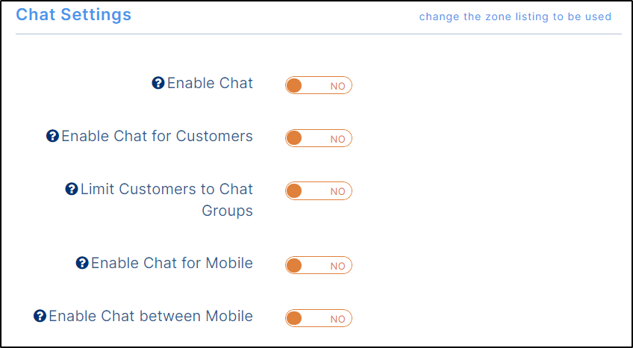633x348 pixels.
Task: Click help icon for Limit Customers to Chat Groups
Action: point(72,189)
